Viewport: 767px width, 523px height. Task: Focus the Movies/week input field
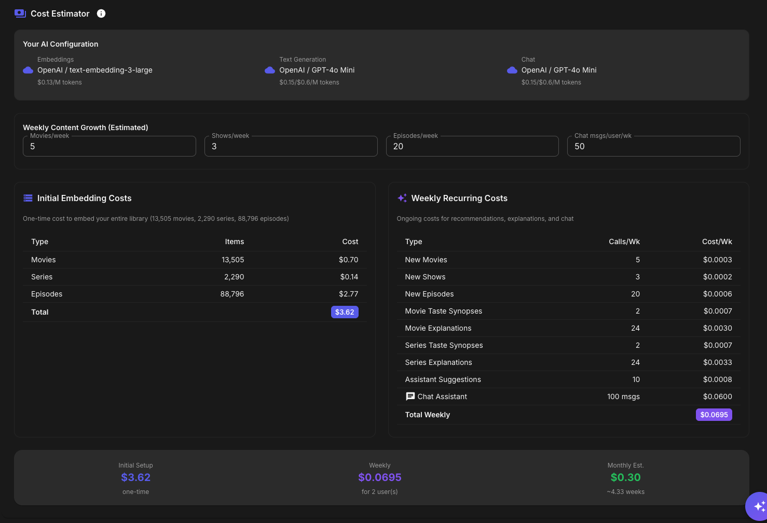click(x=109, y=147)
